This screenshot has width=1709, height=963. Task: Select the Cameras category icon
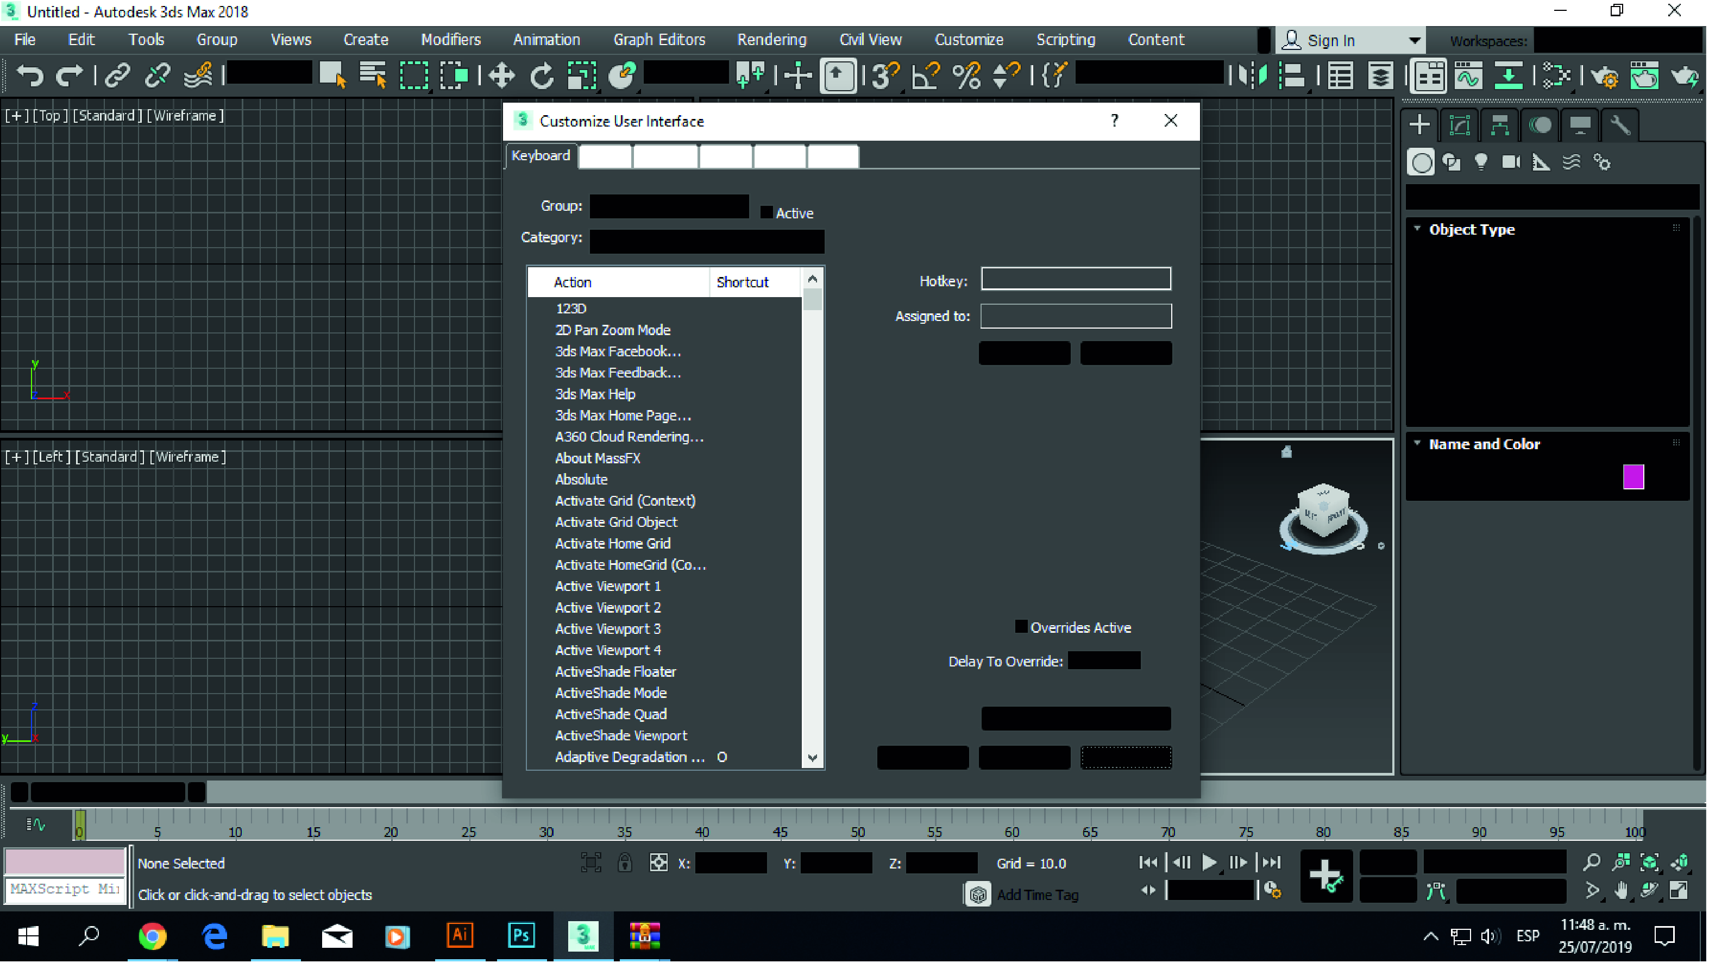coord(1511,162)
